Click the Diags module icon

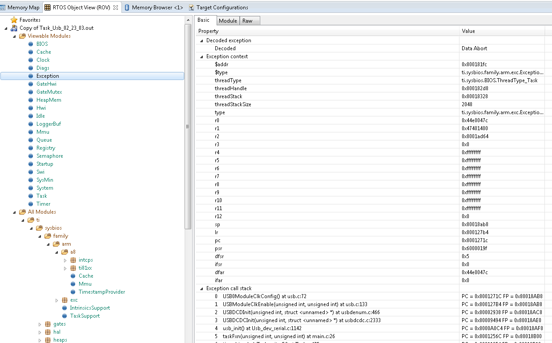pos(31,68)
